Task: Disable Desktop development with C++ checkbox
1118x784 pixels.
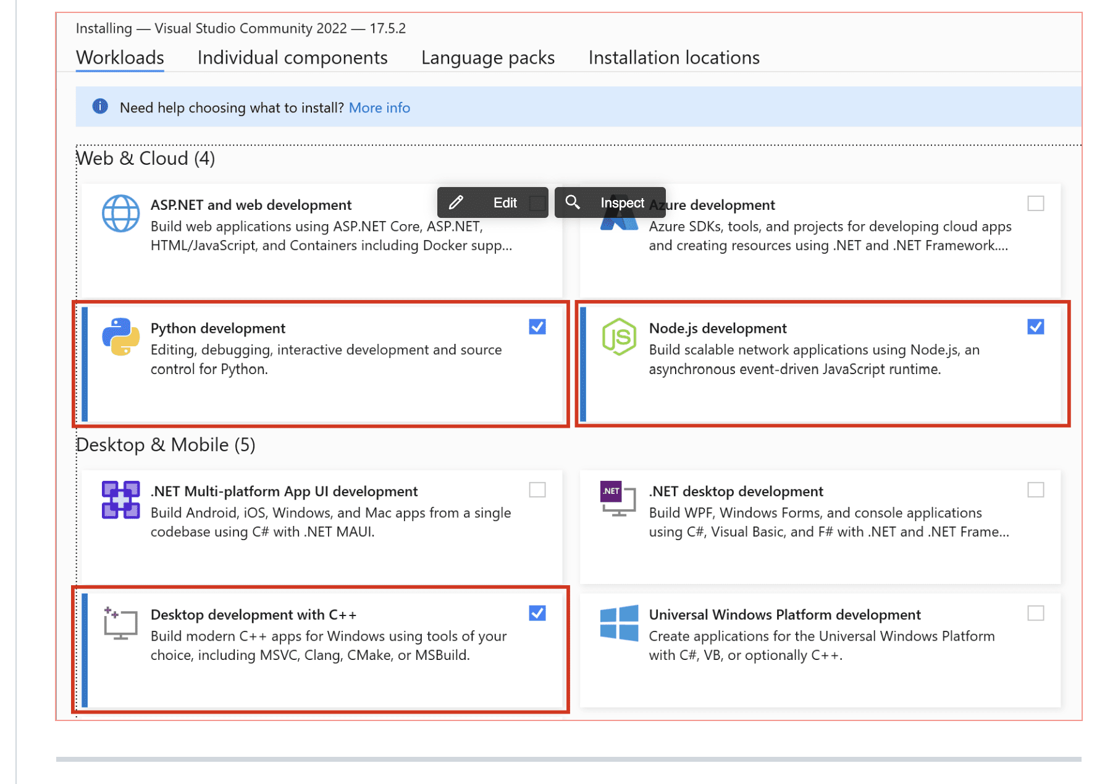Action: coord(537,613)
